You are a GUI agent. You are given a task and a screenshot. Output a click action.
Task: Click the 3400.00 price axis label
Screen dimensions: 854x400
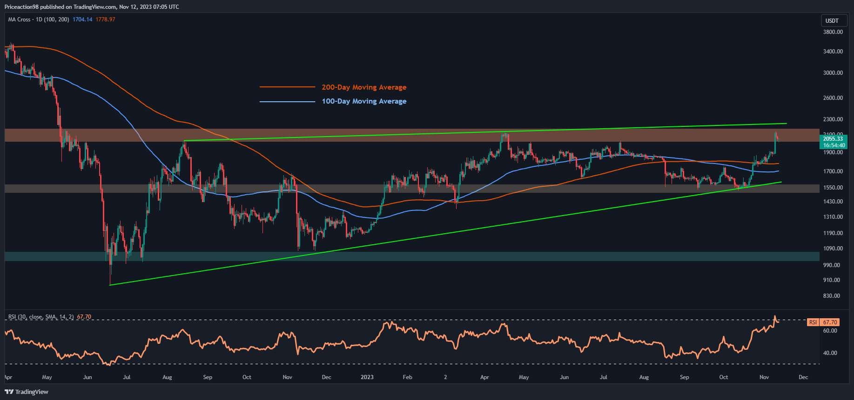833,52
